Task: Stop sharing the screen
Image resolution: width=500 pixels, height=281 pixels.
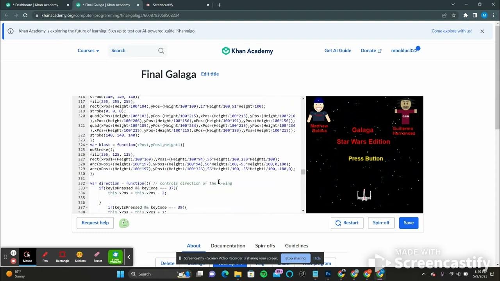Action: tap(295, 258)
